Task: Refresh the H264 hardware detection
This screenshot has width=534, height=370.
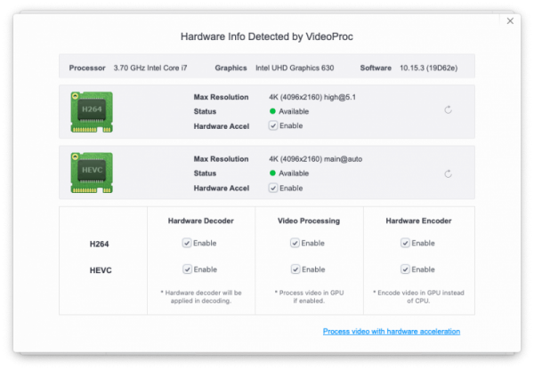Action: coord(449,109)
